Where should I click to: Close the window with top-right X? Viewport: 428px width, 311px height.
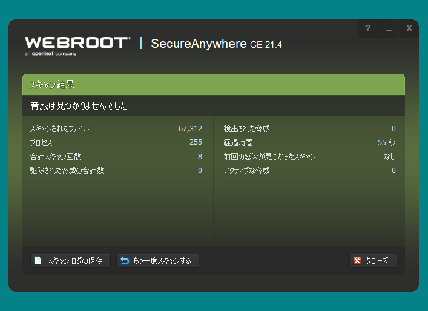click(x=409, y=28)
